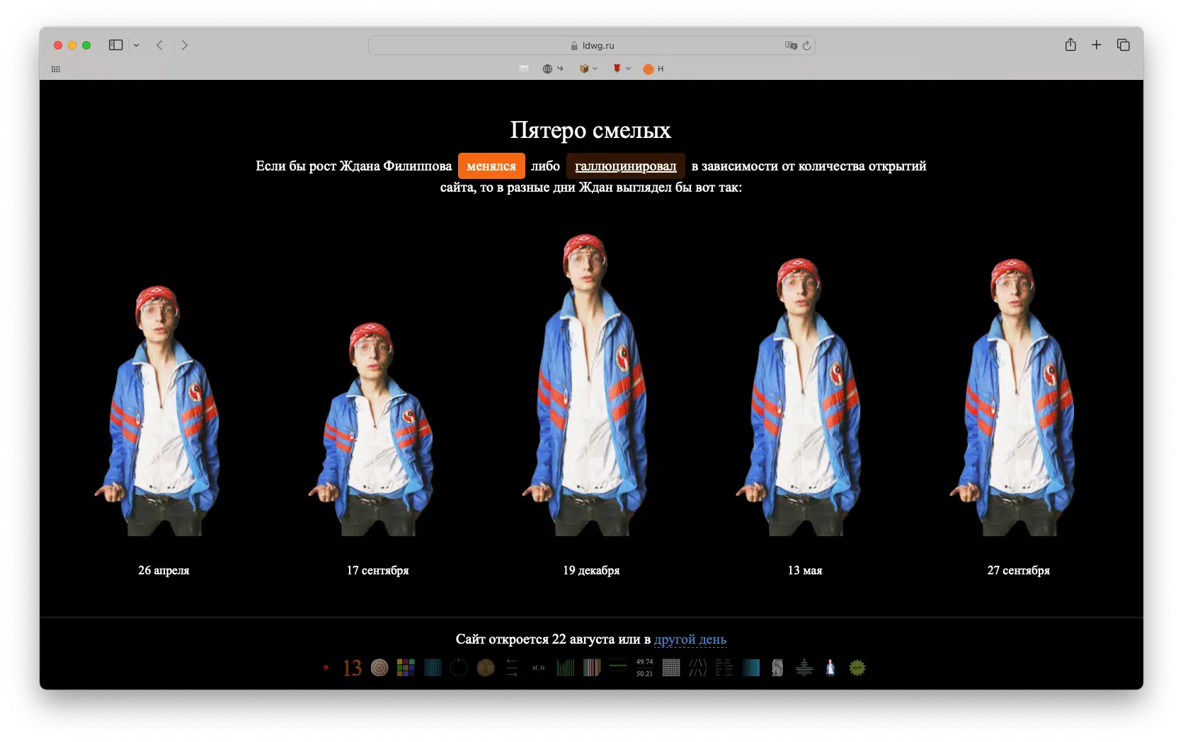This screenshot has width=1183, height=742.
Task: Open the orange circle H bookmark
Action: [x=653, y=69]
